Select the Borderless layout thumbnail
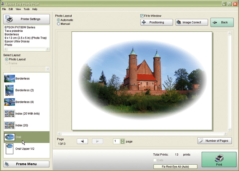Screen dimensions: 239x171 [x=10, y=78]
